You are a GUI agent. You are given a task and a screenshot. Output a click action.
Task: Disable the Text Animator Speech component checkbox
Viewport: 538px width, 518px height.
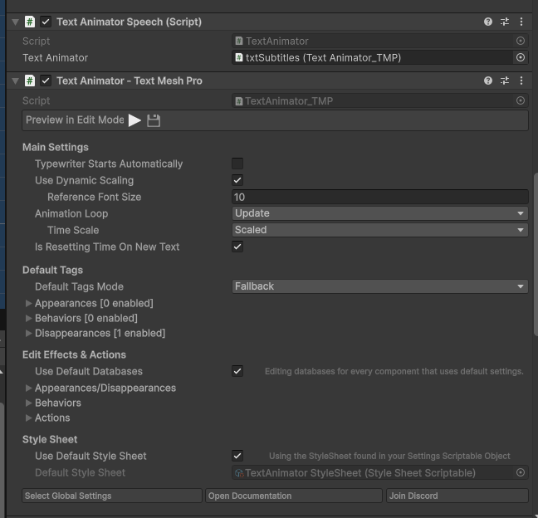pos(46,22)
